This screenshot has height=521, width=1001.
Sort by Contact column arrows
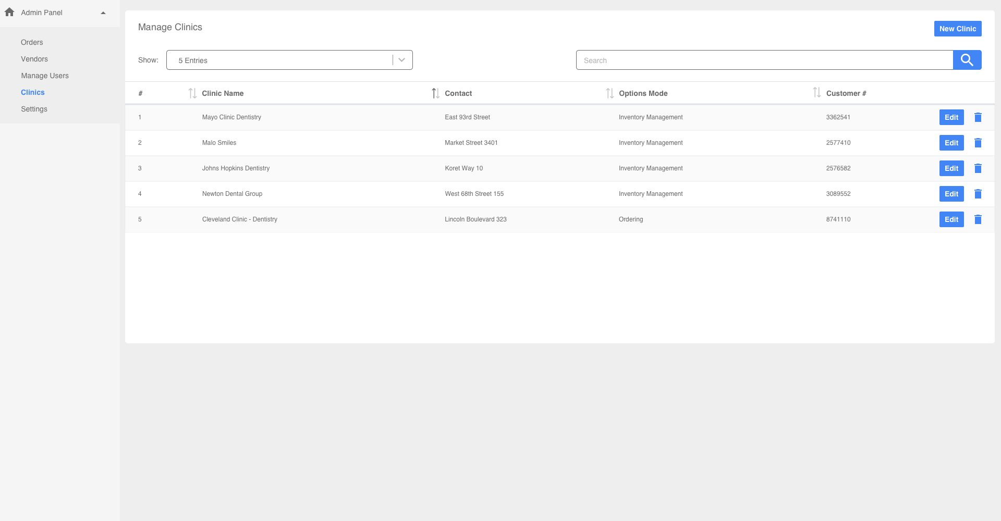coord(610,93)
